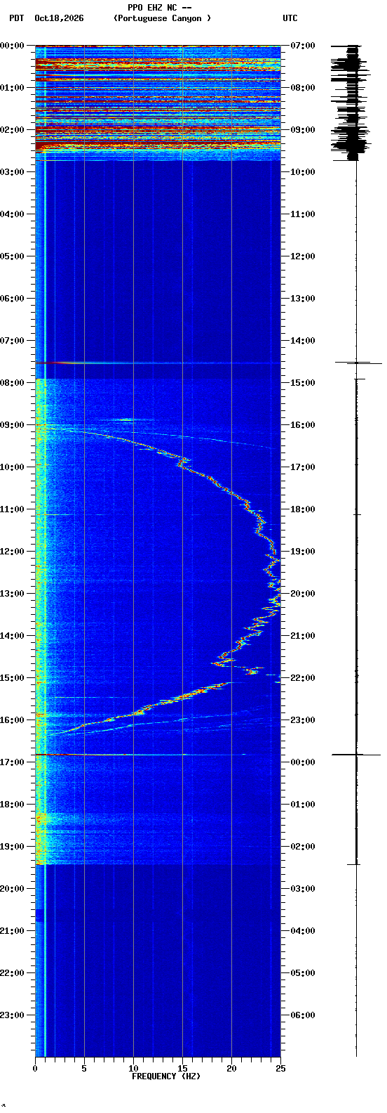Viewport: 387px width, 1113px height.
Task: Click the date text 'Oct18,2026'
Action: (59, 18)
